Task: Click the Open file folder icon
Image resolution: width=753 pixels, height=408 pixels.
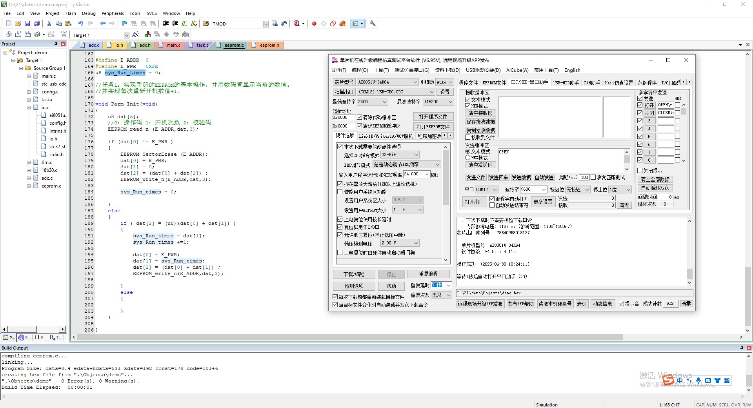Action: (x=18, y=24)
